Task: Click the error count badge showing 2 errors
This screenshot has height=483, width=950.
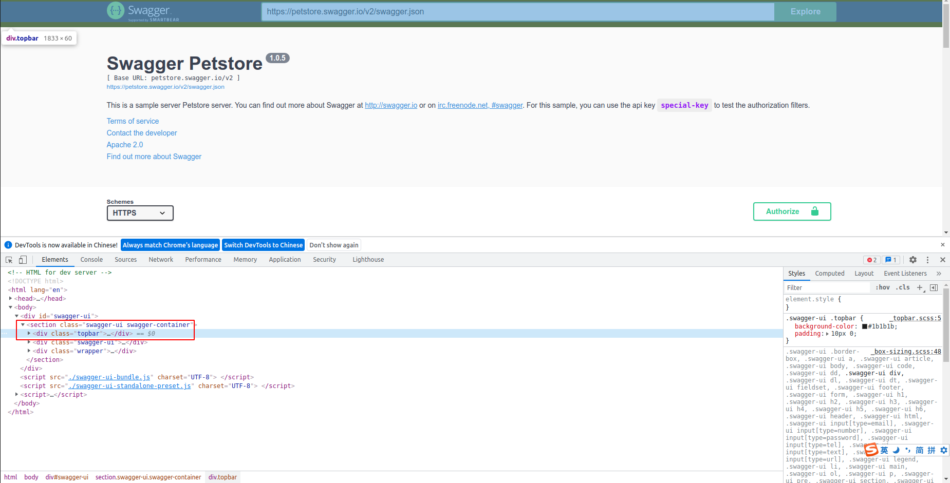Action: coord(871,260)
